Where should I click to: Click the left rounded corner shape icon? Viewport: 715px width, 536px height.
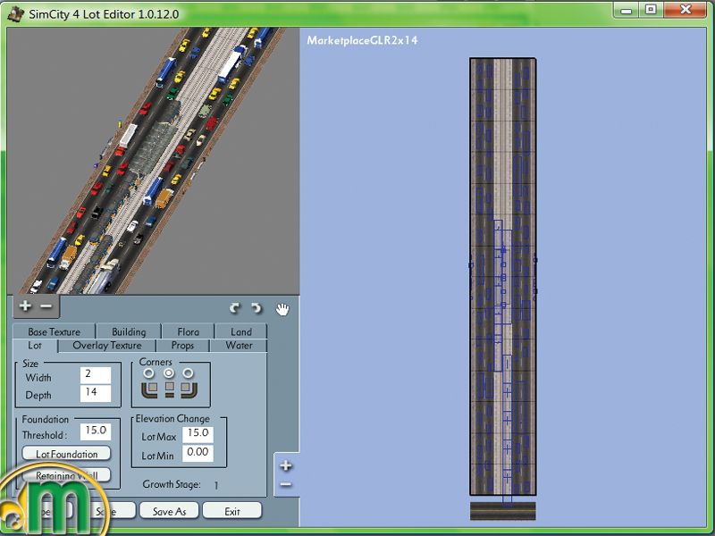point(149,389)
